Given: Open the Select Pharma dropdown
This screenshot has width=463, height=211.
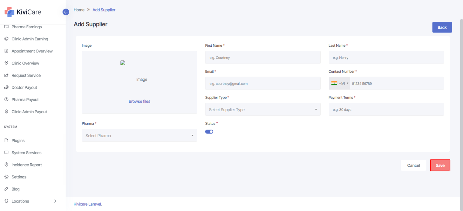Looking at the screenshot, I should coord(139,136).
